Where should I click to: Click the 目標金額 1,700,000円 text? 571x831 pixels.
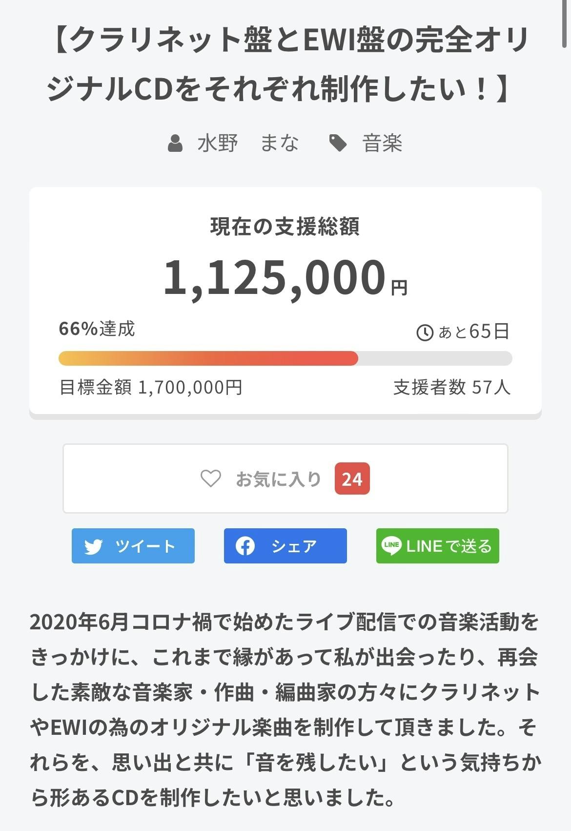coord(151,388)
